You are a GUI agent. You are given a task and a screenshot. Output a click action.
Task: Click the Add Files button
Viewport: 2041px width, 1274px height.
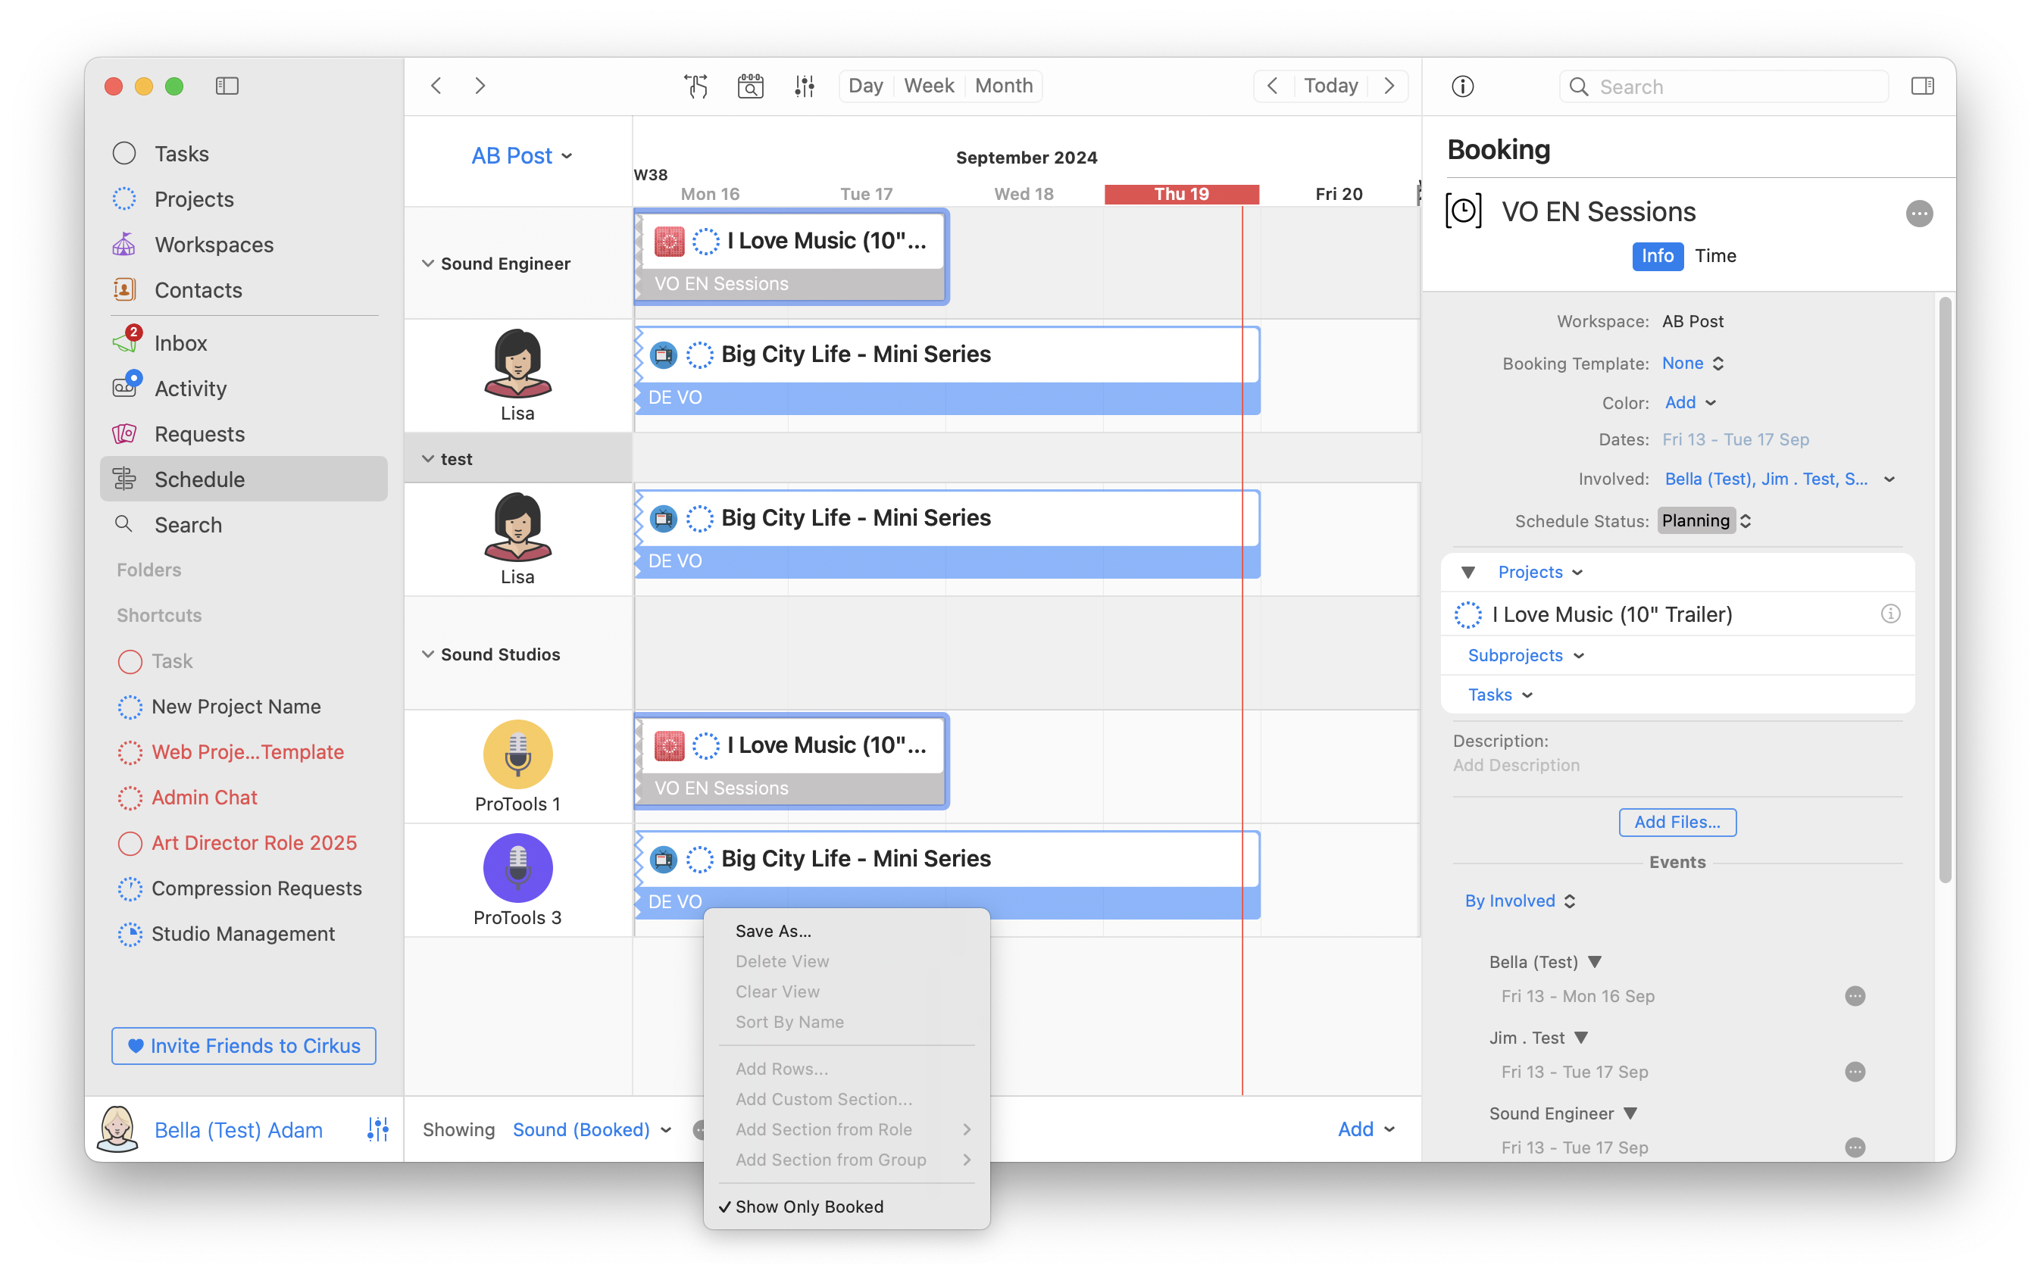[x=1677, y=823]
